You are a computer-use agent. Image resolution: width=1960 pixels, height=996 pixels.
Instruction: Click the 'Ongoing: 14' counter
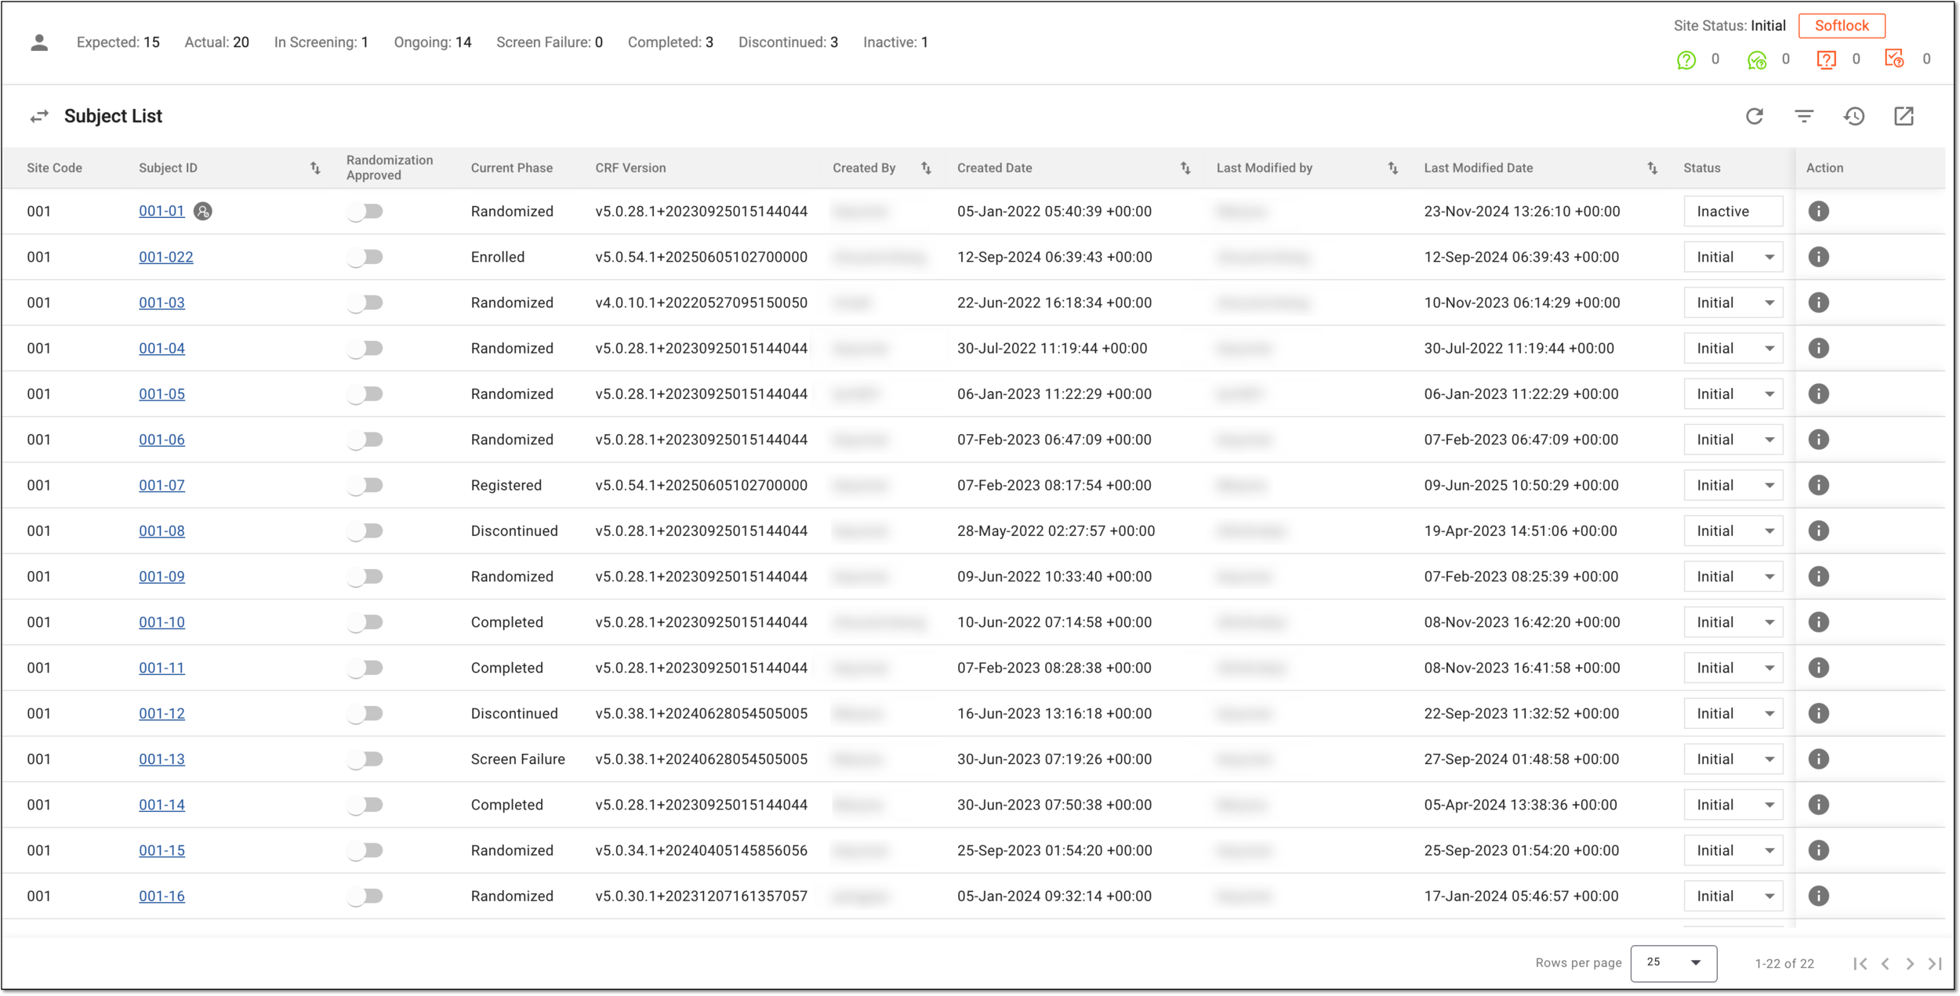[433, 42]
